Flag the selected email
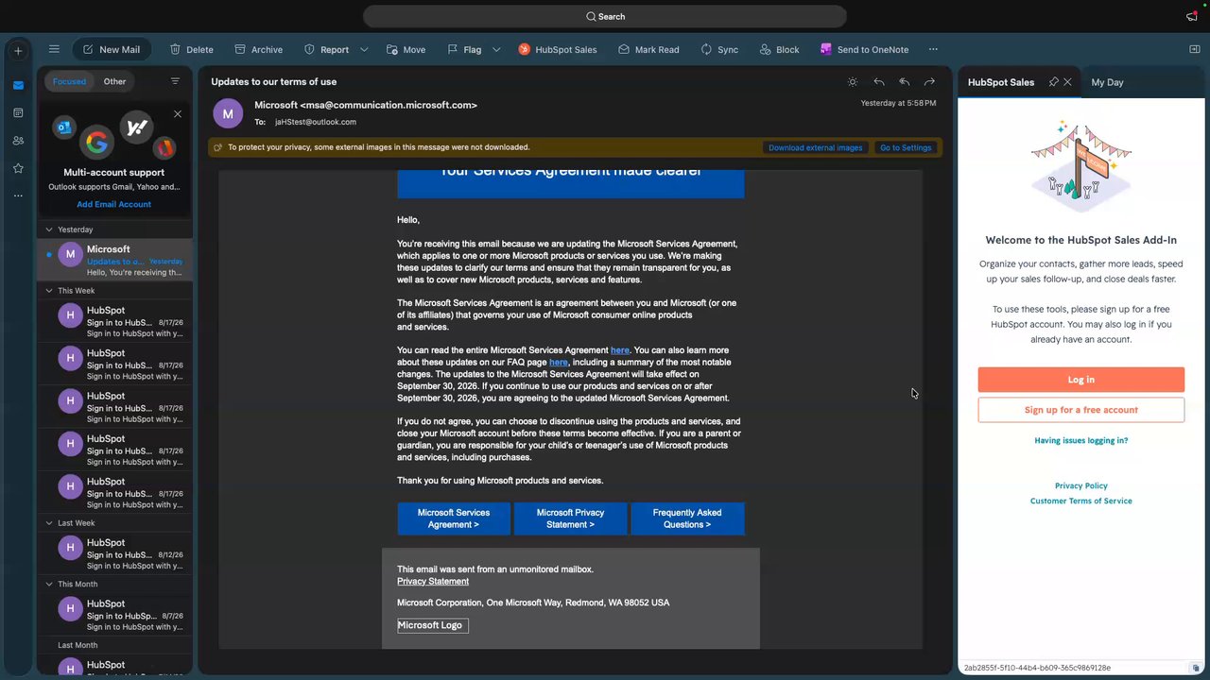This screenshot has width=1210, height=680. (x=464, y=49)
